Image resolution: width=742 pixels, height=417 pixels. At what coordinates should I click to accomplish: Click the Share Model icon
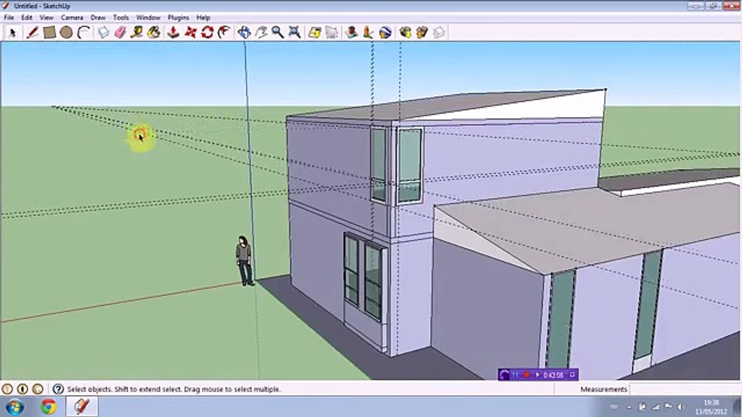(x=422, y=32)
